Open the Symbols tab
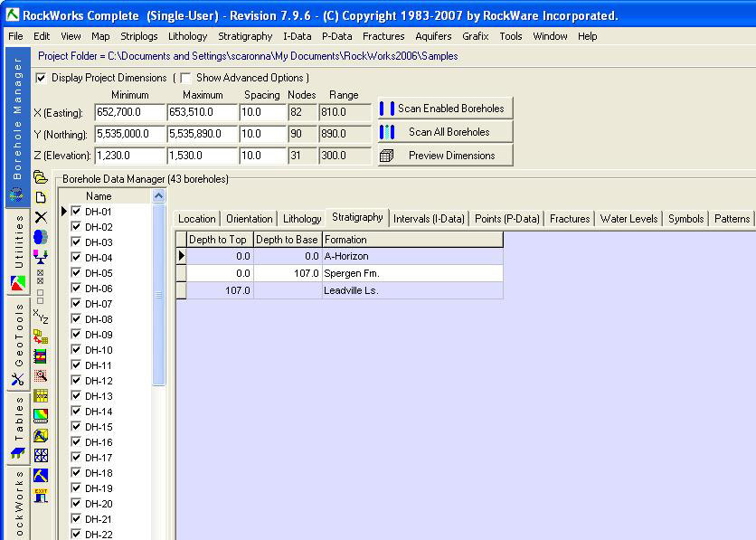 685,219
